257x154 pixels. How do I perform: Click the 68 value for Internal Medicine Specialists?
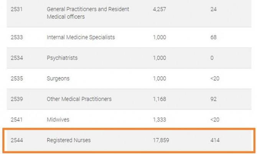tap(213, 37)
